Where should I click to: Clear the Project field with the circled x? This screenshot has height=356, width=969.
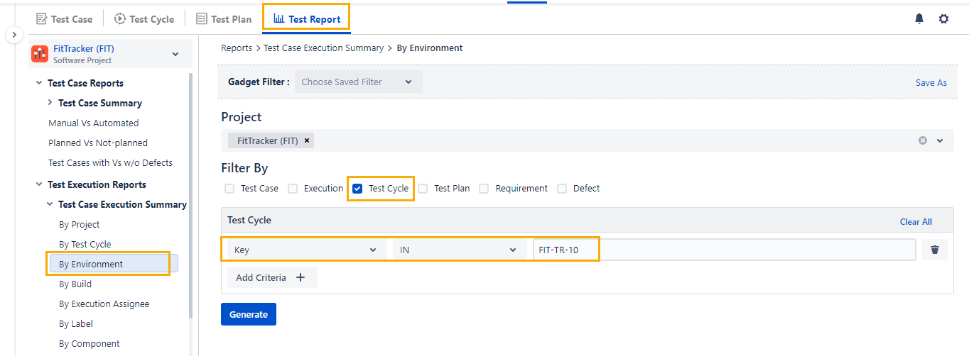(x=923, y=140)
